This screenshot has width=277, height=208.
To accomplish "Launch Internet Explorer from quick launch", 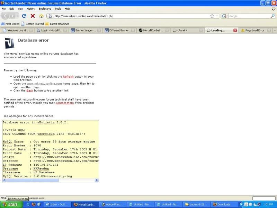I will point(28,204).
